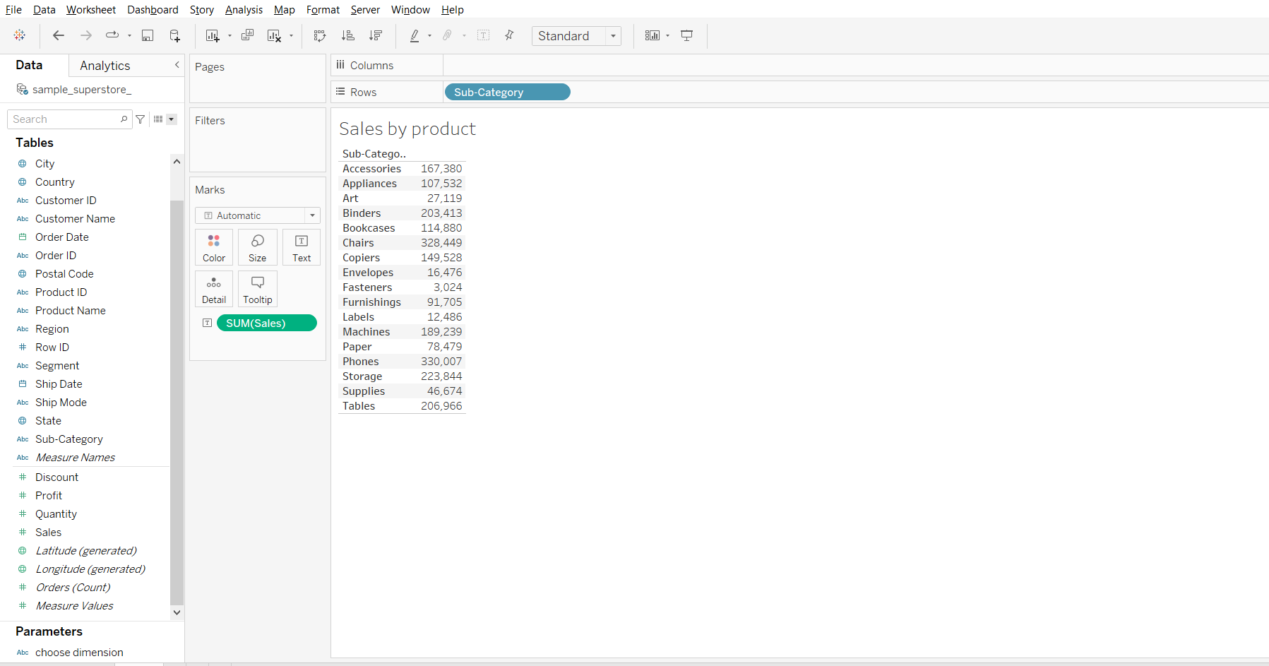Open the Analysis menu
The height and width of the screenshot is (666, 1269).
point(244,10)
